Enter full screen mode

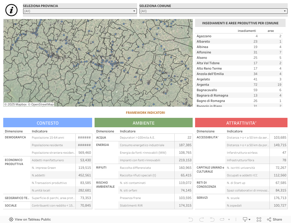pos(259,219)
